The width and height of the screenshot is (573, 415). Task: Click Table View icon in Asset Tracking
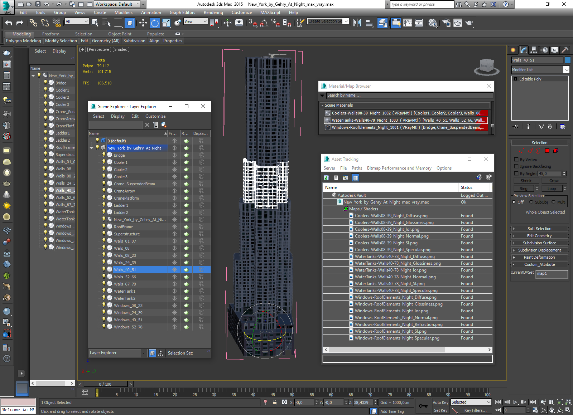coord(355,178)
